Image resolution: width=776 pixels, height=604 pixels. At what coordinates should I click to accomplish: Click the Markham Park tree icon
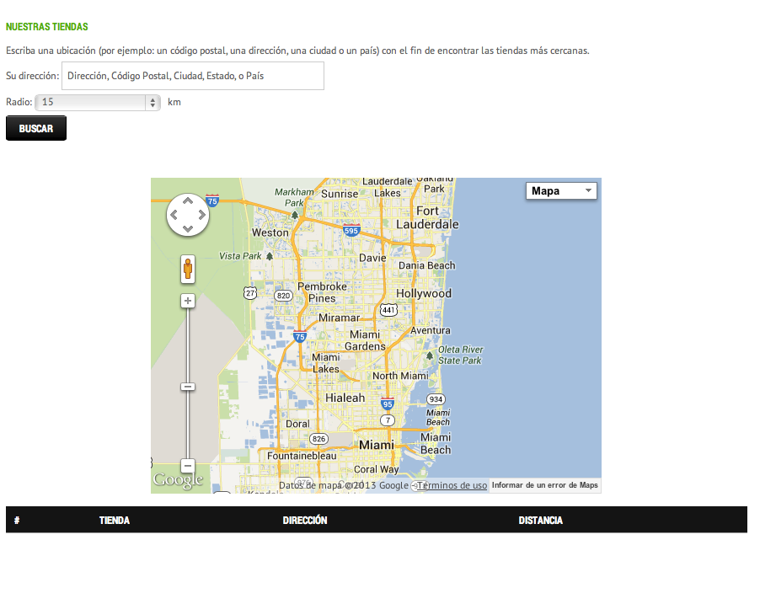[295, 215]
